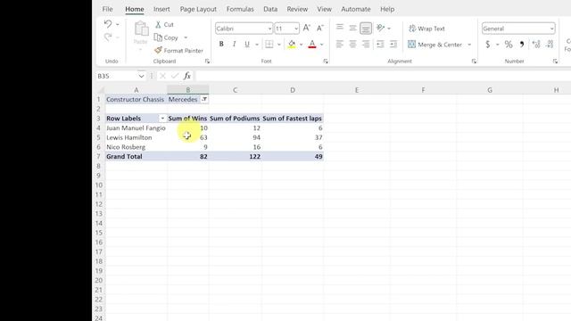The height and width of the screenshot is (321, 571).
Task: Select row 7 header
Action: click(98, 157)
